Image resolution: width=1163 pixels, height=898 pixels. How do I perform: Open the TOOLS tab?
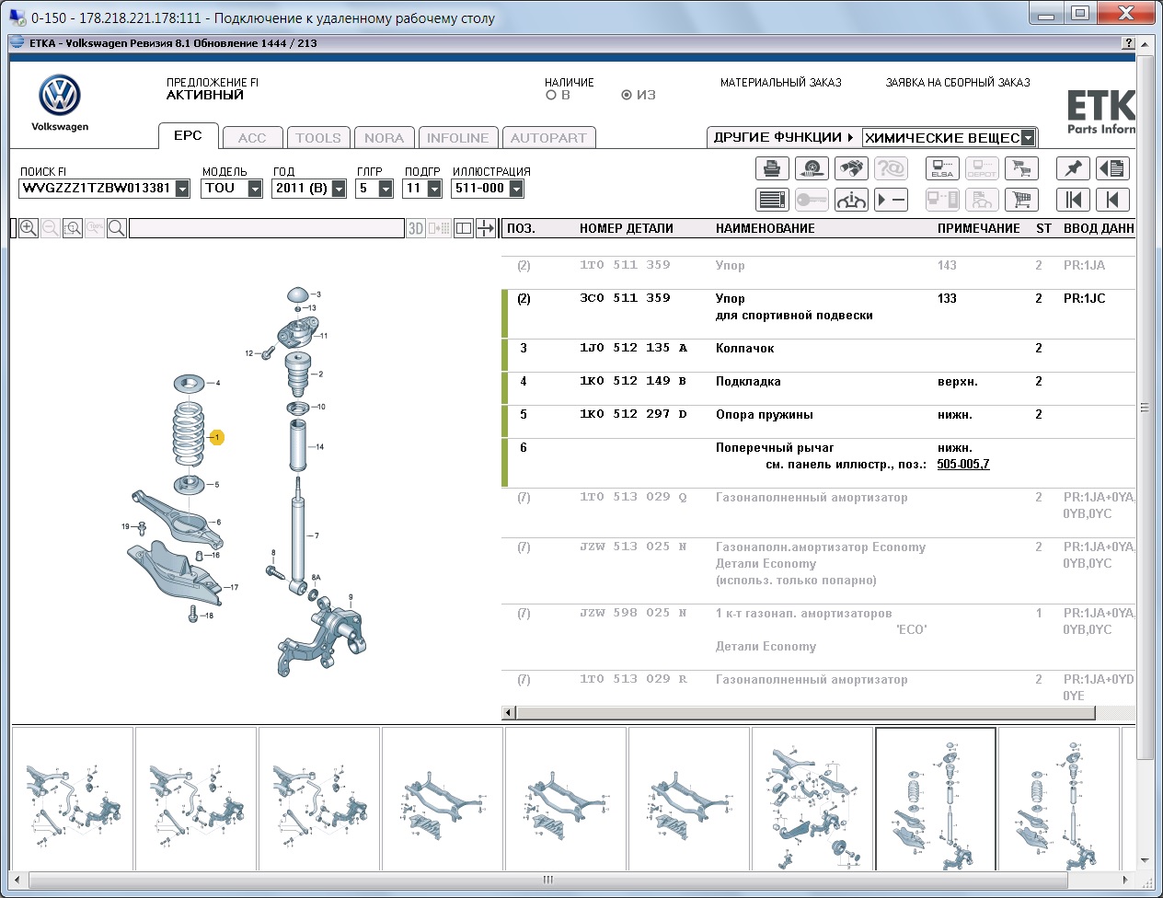tap(318, 138)
